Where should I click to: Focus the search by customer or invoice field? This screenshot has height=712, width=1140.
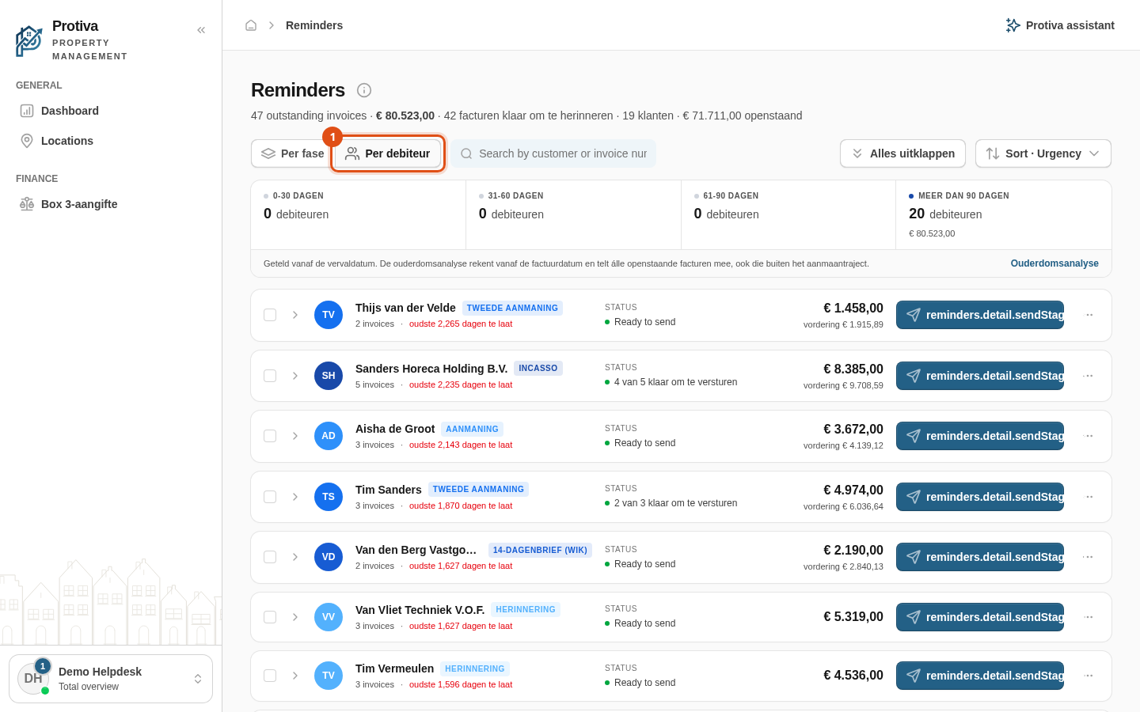click(x=554, y=153)
